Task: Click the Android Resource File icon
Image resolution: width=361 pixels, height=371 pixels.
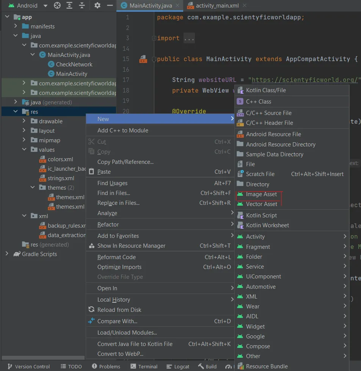Action: click(x=240, y=134)
